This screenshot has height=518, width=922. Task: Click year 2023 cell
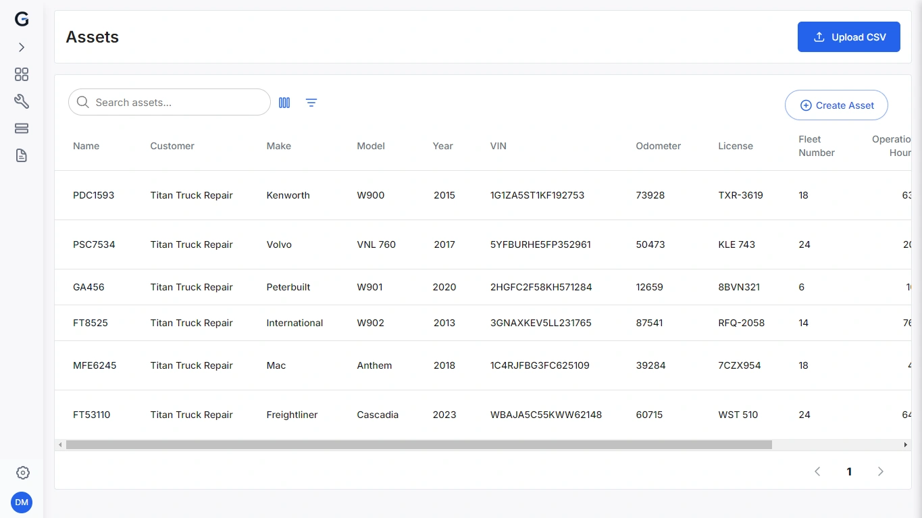[x=444, y=415]
